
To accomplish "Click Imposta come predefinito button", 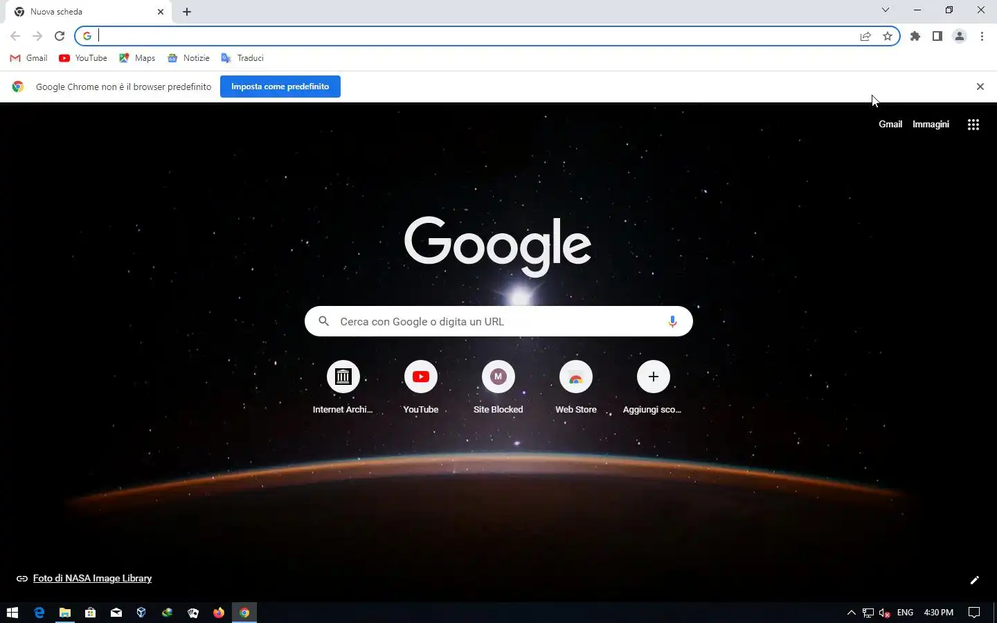I will pyautogui.click(x=280, y=87).
